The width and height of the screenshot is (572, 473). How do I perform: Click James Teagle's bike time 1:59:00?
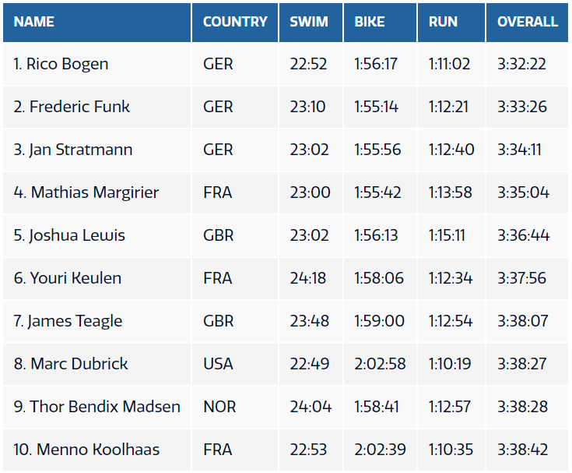(x=380, y=321)
